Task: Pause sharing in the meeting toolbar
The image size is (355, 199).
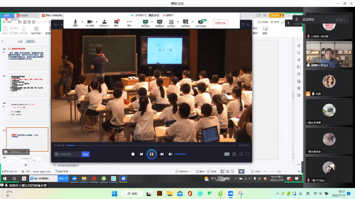Action: click(x=159, y=23)
